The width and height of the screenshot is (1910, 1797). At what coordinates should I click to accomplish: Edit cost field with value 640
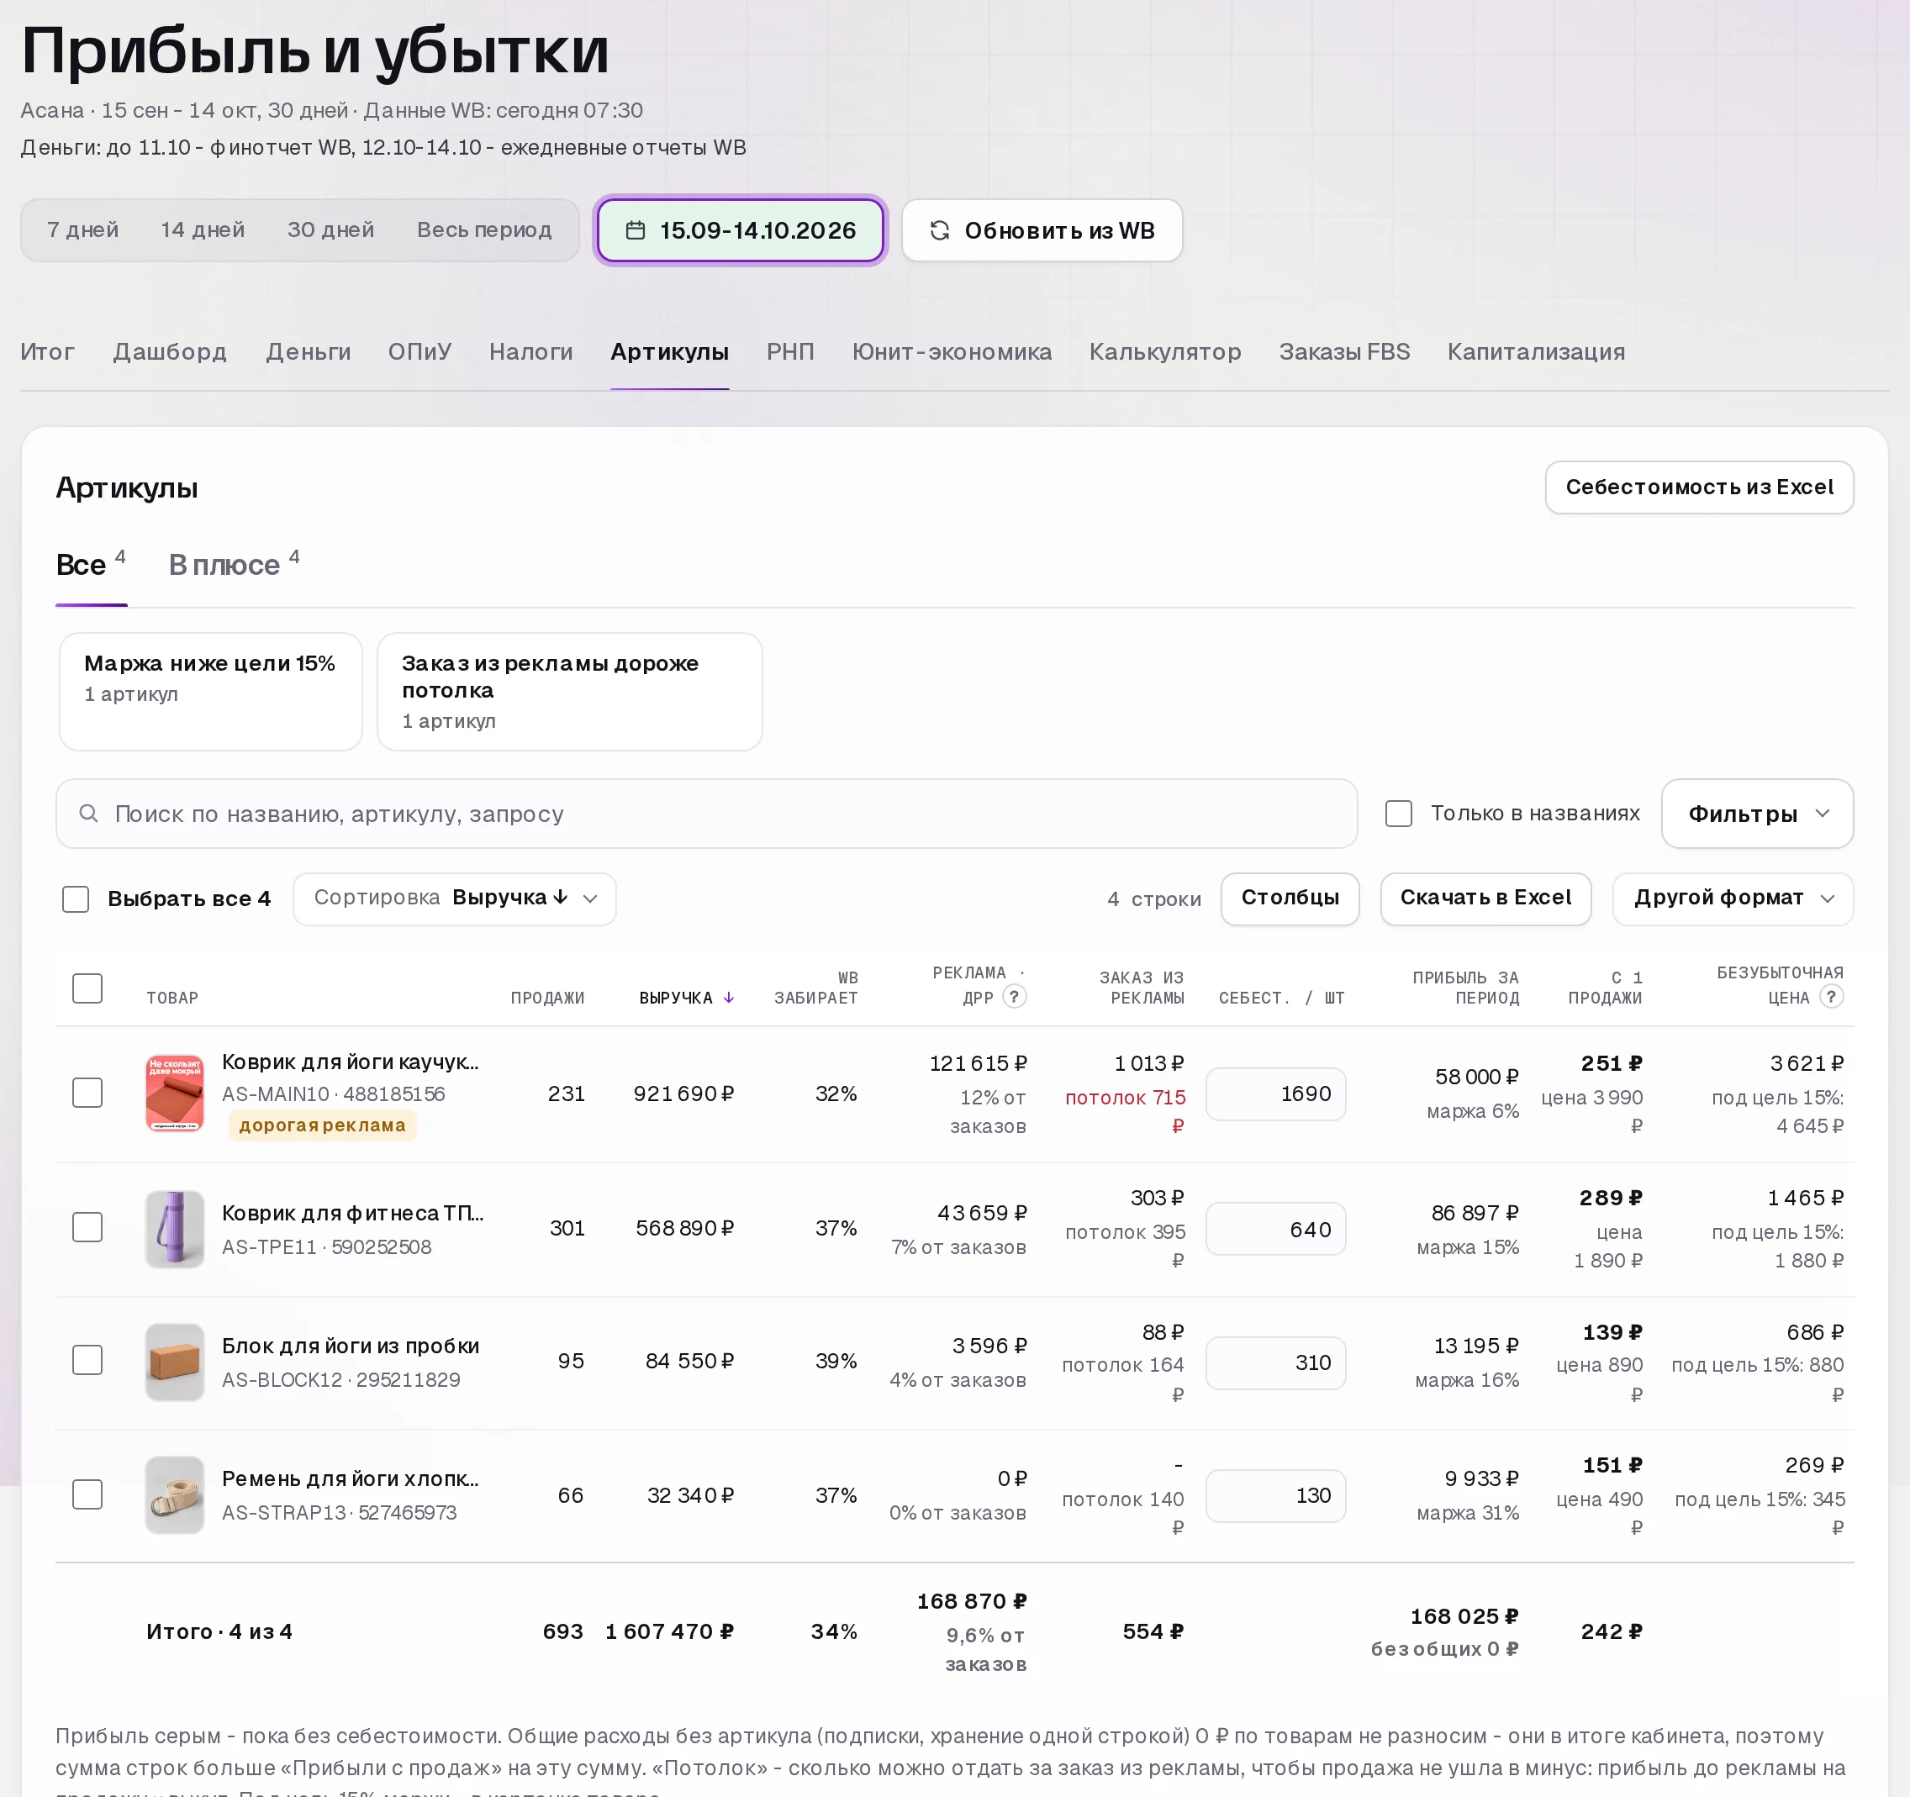pyautogui.click(x=1275, y=1229)
